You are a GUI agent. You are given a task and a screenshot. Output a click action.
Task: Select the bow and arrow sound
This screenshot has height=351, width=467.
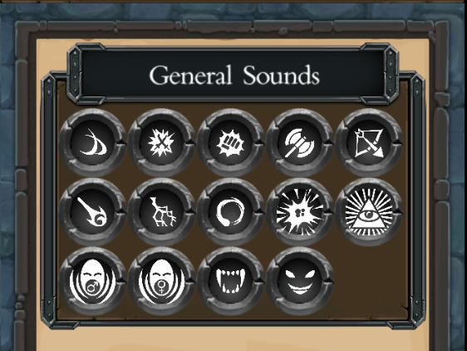pos(369,142)
